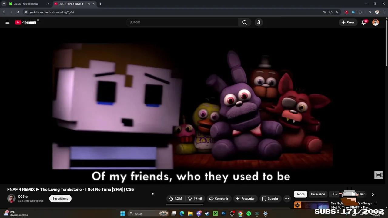
Task: Start voice search with the microphone icon
Action: pos(259,22)
